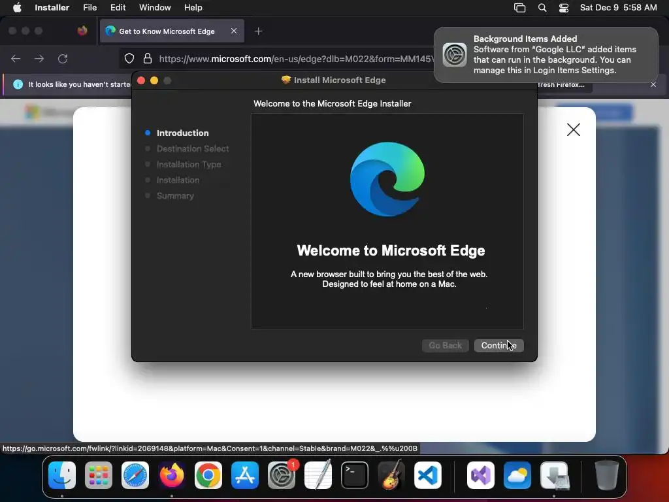Open a new Firefox tab
669x502 pixels.
[x=258, y=31]
